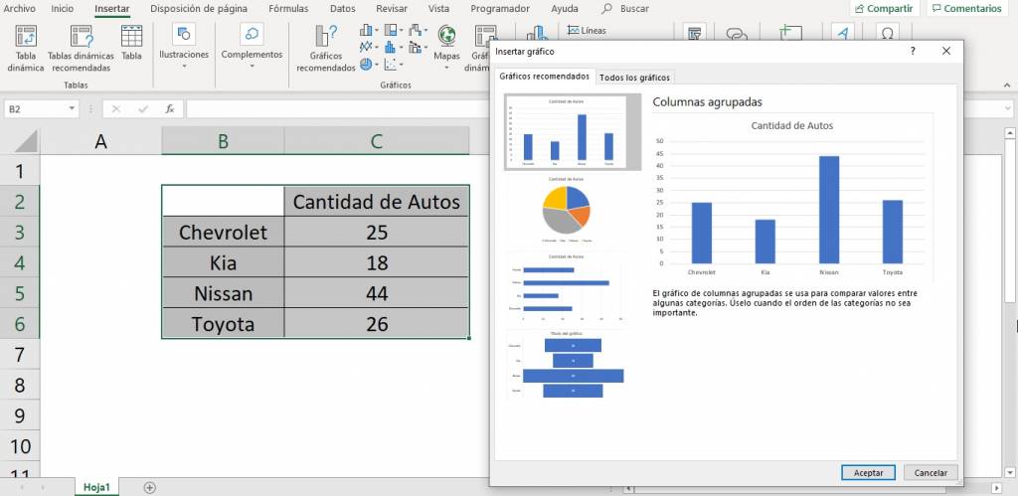Click the Omega symbol icon

[x=887, y=33]
